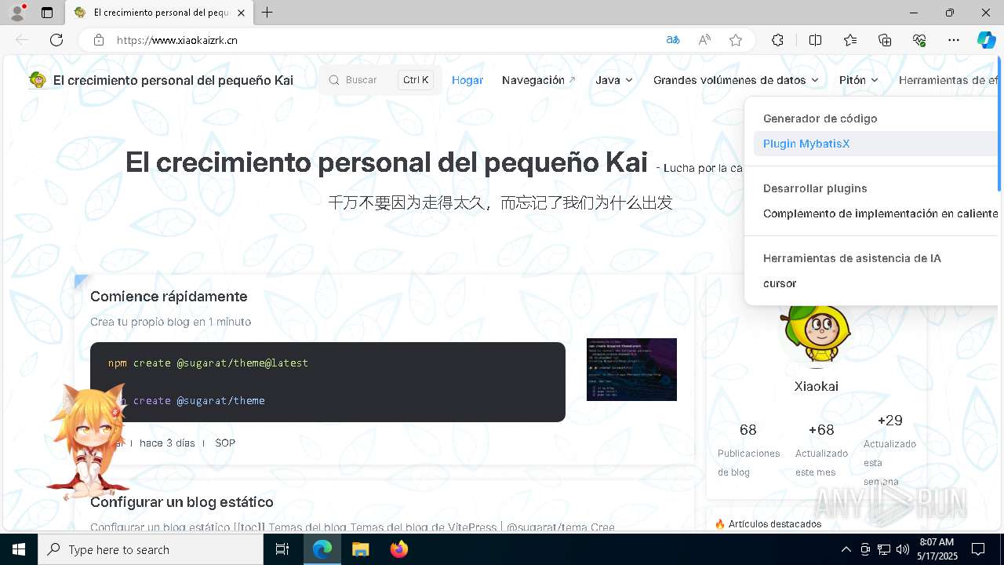Image resolution: width=1004 pixels, height=565 pixels.
Task: Select Plugin MybatisX menu entry
Action: (875, 144)
